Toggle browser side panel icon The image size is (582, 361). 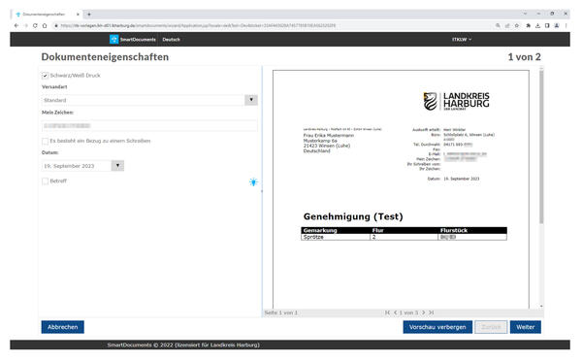coord(547,25)
